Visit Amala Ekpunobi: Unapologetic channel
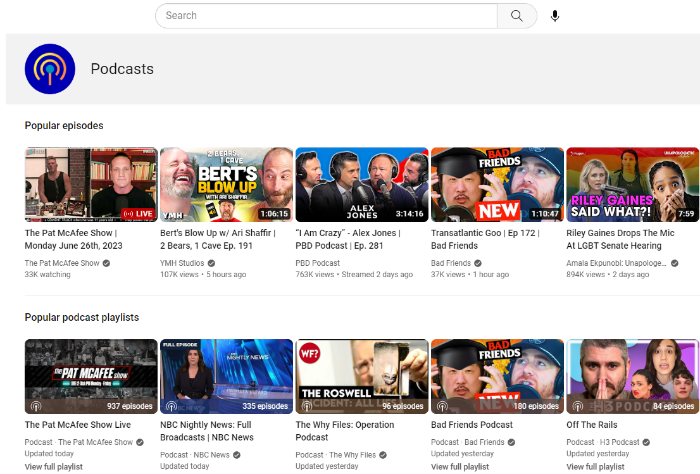Viewport: 700px width, 474px height. point(616,263)
